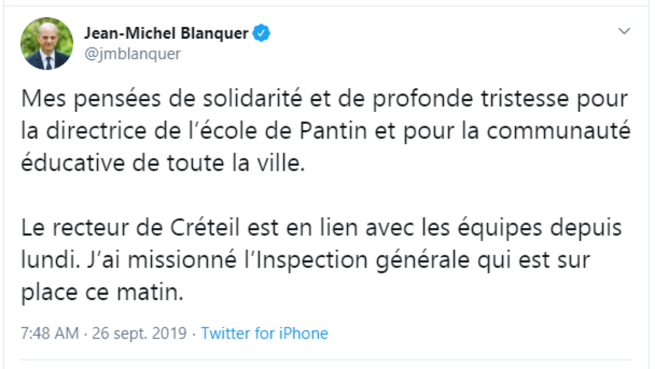This screenshot has height=369, width=655.
Task: Click the phrase "place ce matin"
Action: point(101,293)
